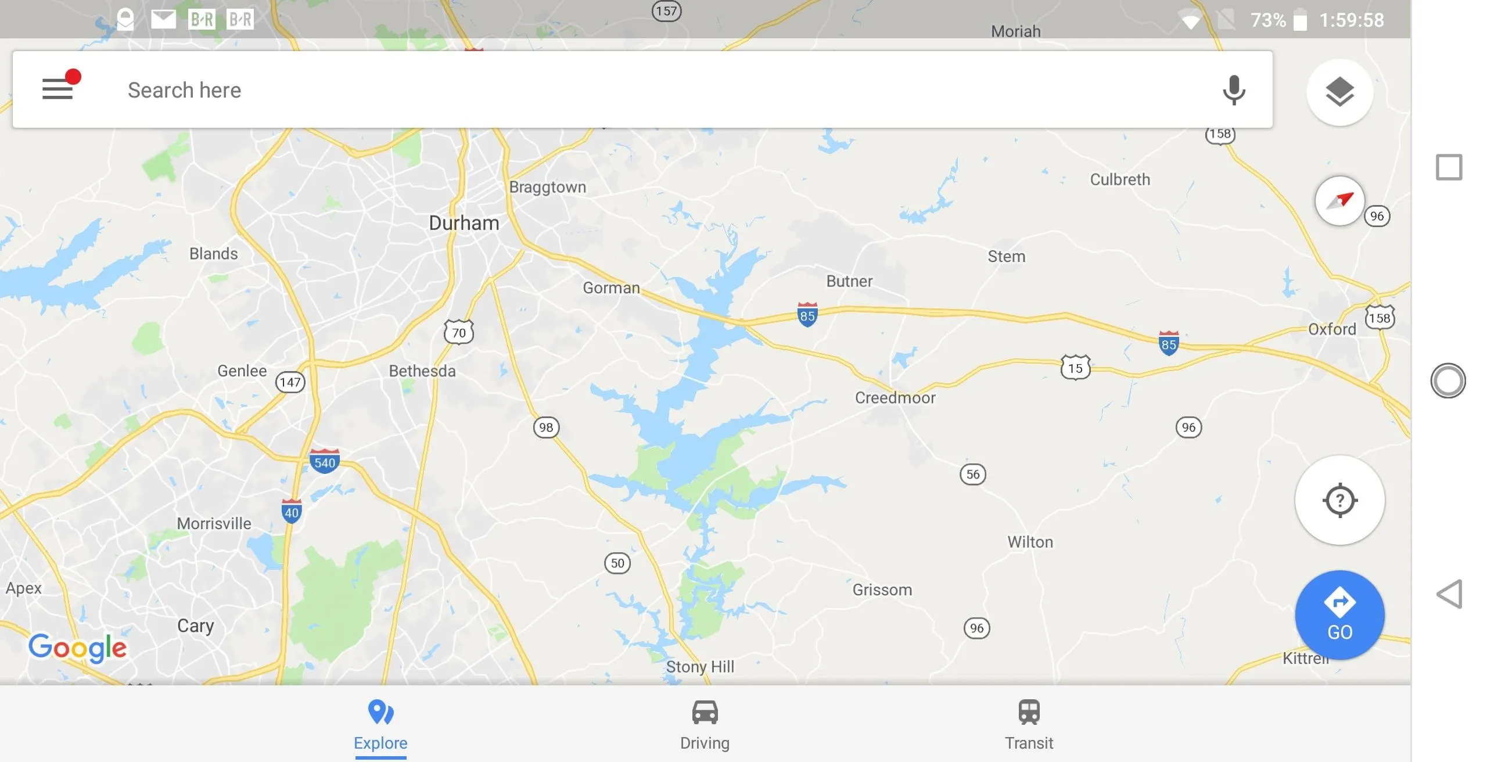Tap the Cary city label

[196, 626]
